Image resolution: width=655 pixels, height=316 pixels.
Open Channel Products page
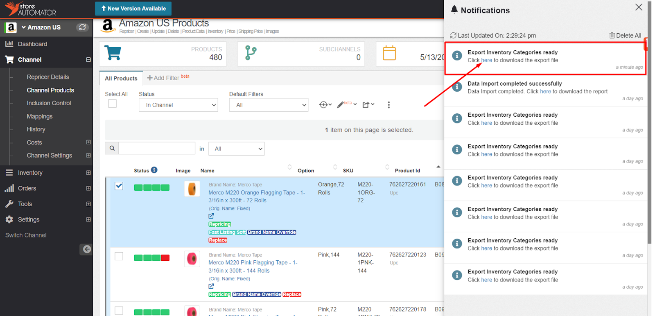(x=50, y=90)
